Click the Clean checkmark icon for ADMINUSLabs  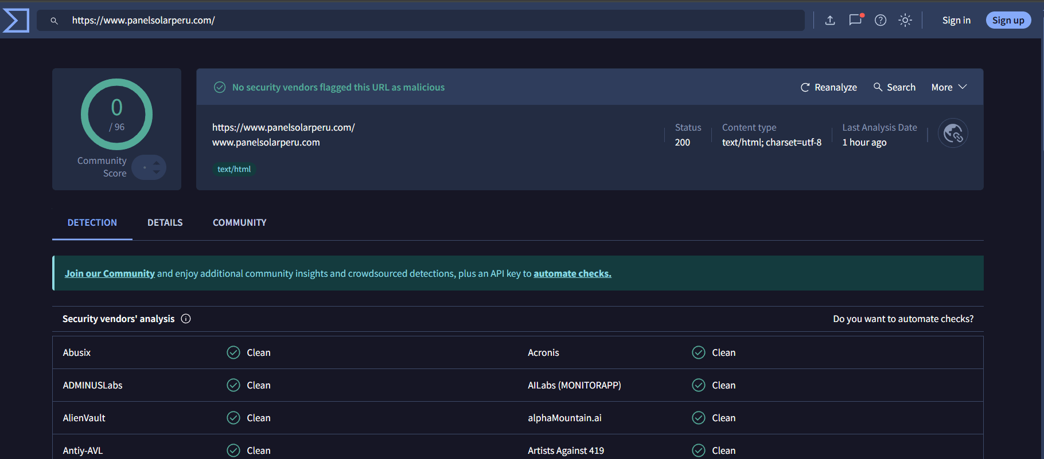pos(233,385)
